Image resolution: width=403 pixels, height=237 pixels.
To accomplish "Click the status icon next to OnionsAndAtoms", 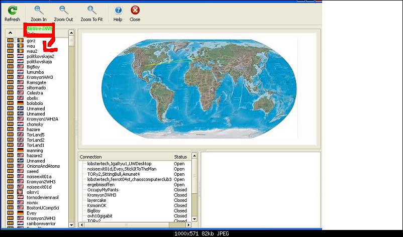I will click(x=10, y=166).
